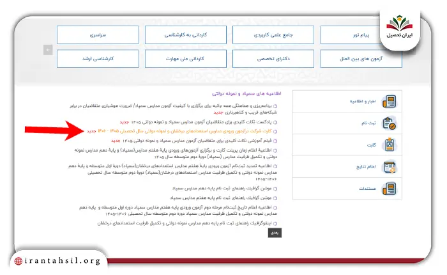The height and width of the screenshot is (275, 447).
Task: Select the سراسری exam button
Action: click(98, 35)
